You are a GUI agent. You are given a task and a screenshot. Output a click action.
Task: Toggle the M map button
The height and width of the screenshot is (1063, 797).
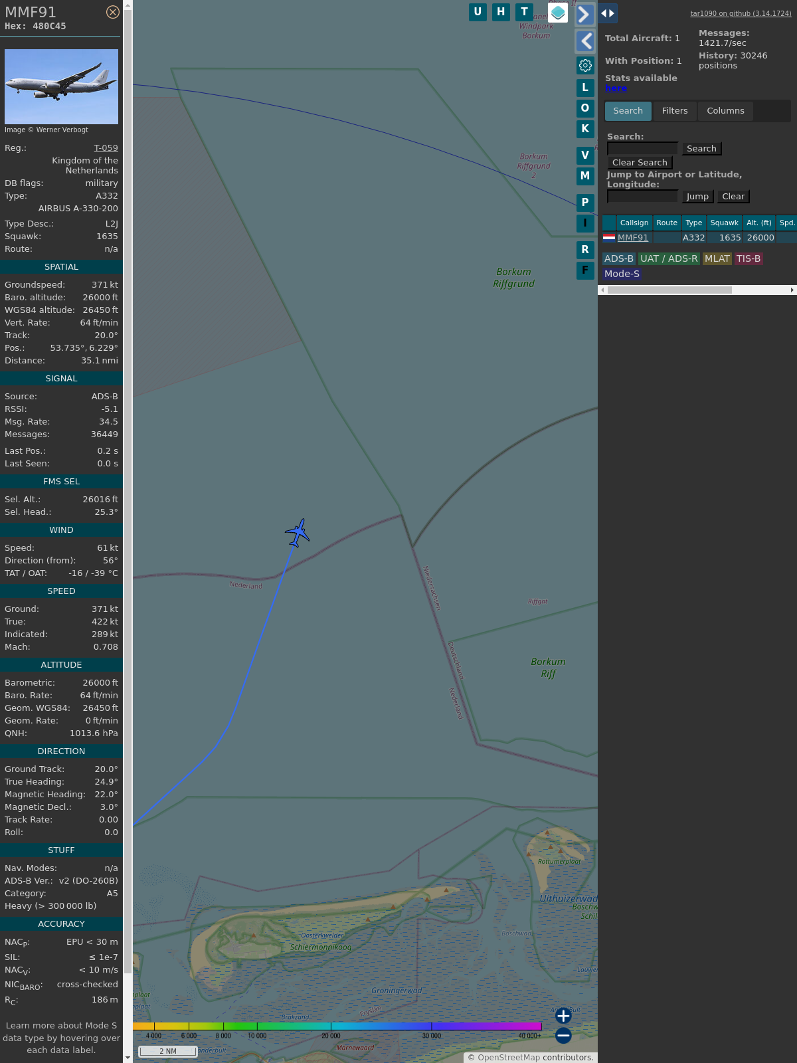click(585, 176)
